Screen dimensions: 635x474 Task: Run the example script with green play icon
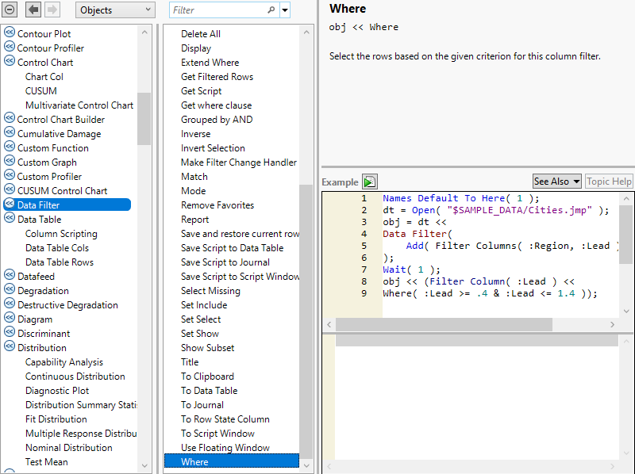point(370,182)
